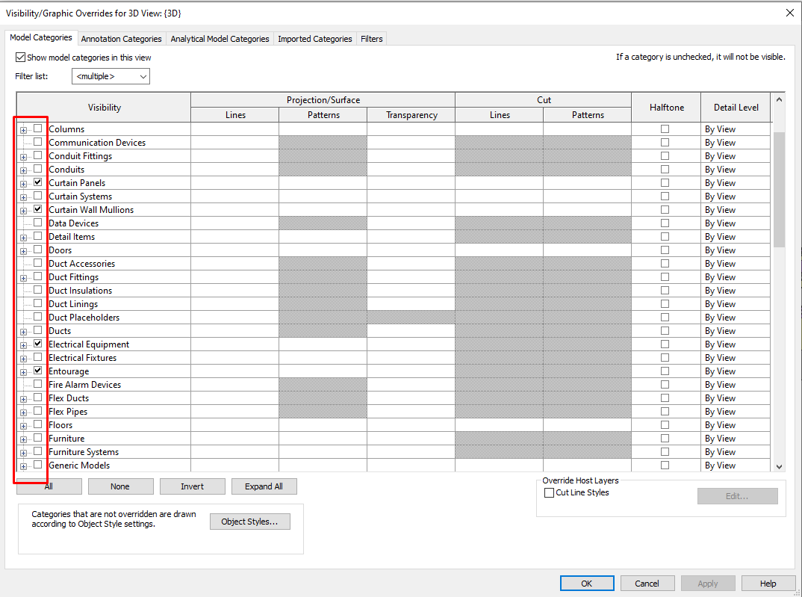Select the Electrical Fixtures row label

tap(82, 358)
